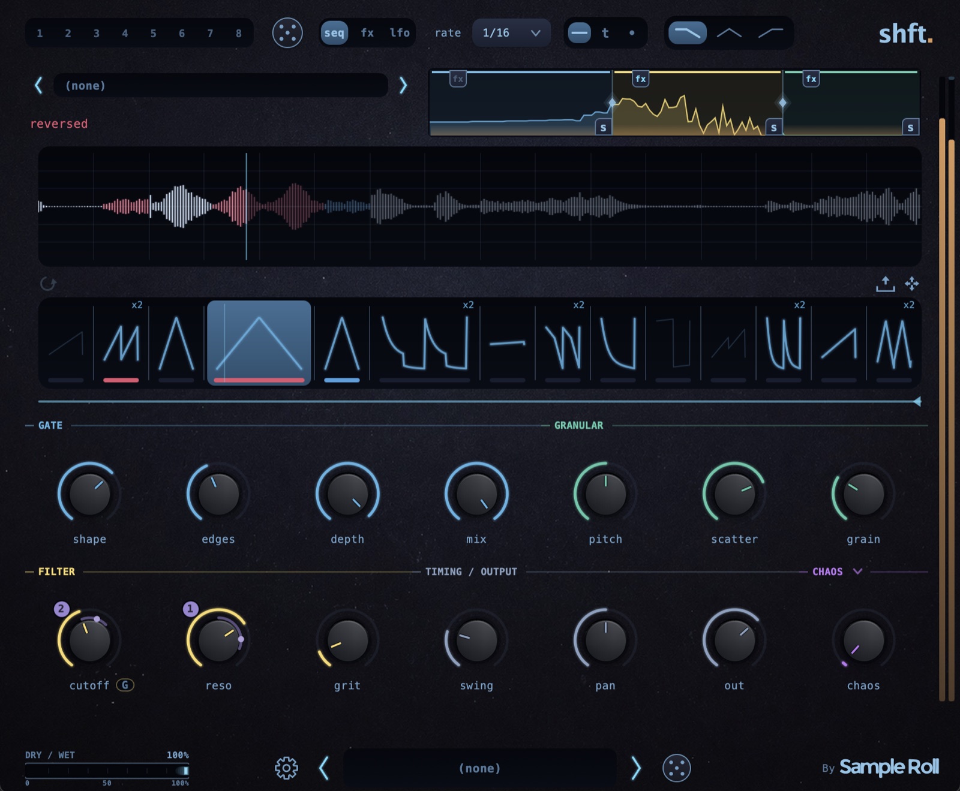Switch to the seq tab
Image resolution: width=960 pixels, height=791 pixels.
point(334,33)
